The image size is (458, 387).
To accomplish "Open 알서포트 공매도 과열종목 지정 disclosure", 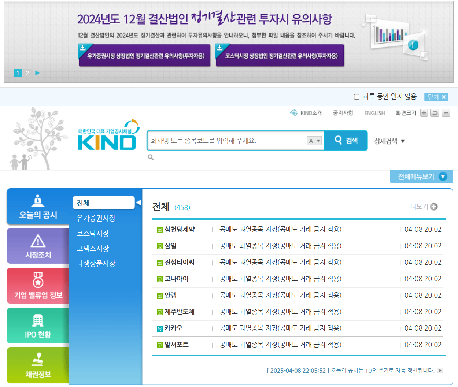I will pos(280,345).
